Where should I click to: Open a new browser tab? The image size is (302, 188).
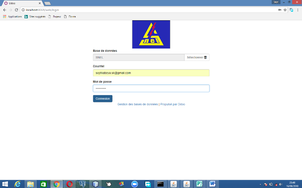[48, 3]
